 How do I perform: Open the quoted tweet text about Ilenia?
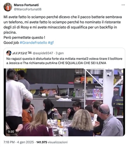(64, 61)
